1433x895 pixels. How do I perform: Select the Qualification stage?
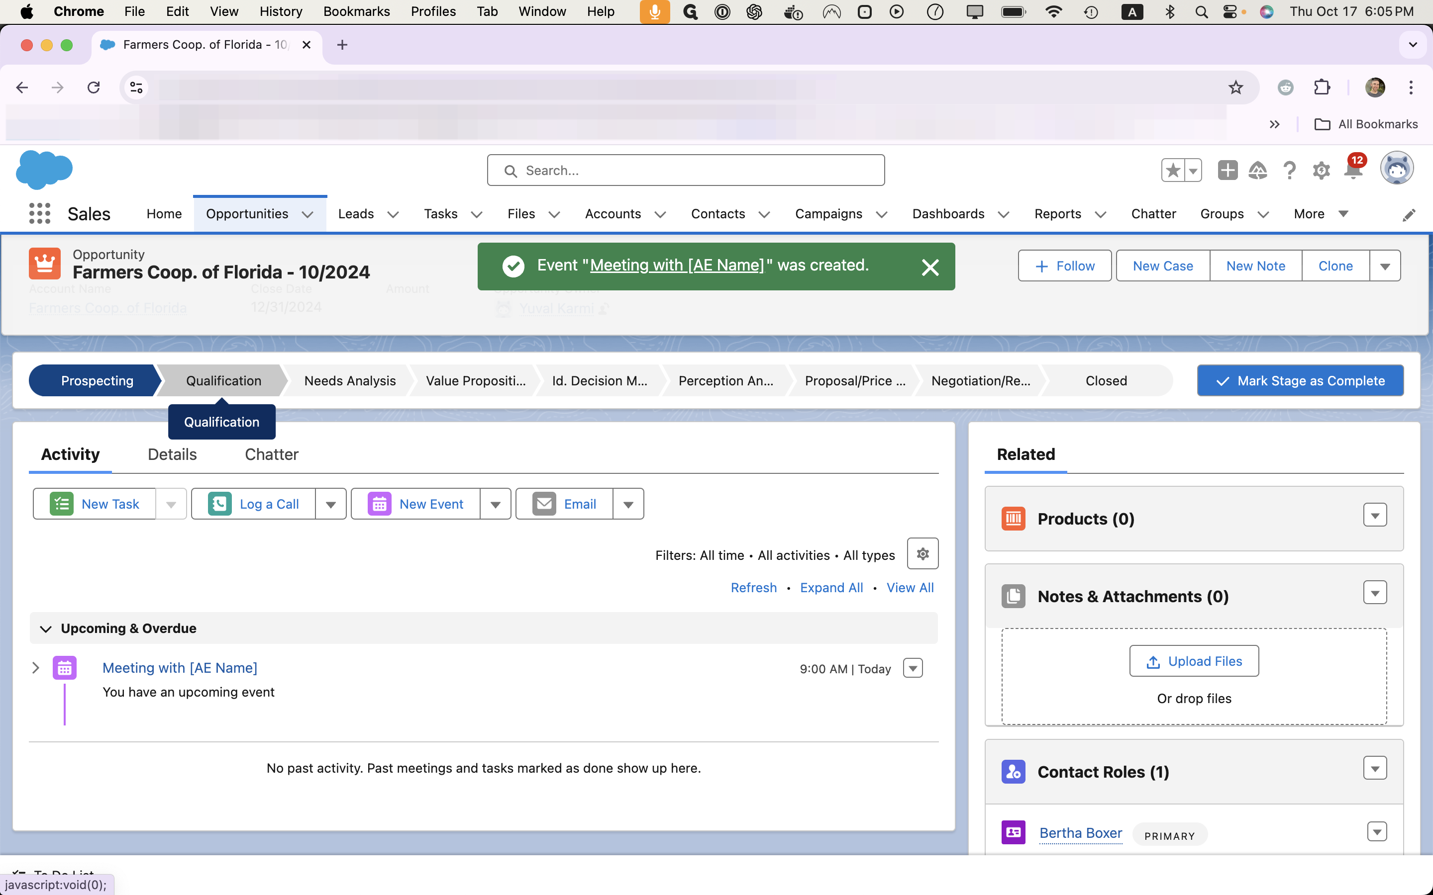point(224,380)
